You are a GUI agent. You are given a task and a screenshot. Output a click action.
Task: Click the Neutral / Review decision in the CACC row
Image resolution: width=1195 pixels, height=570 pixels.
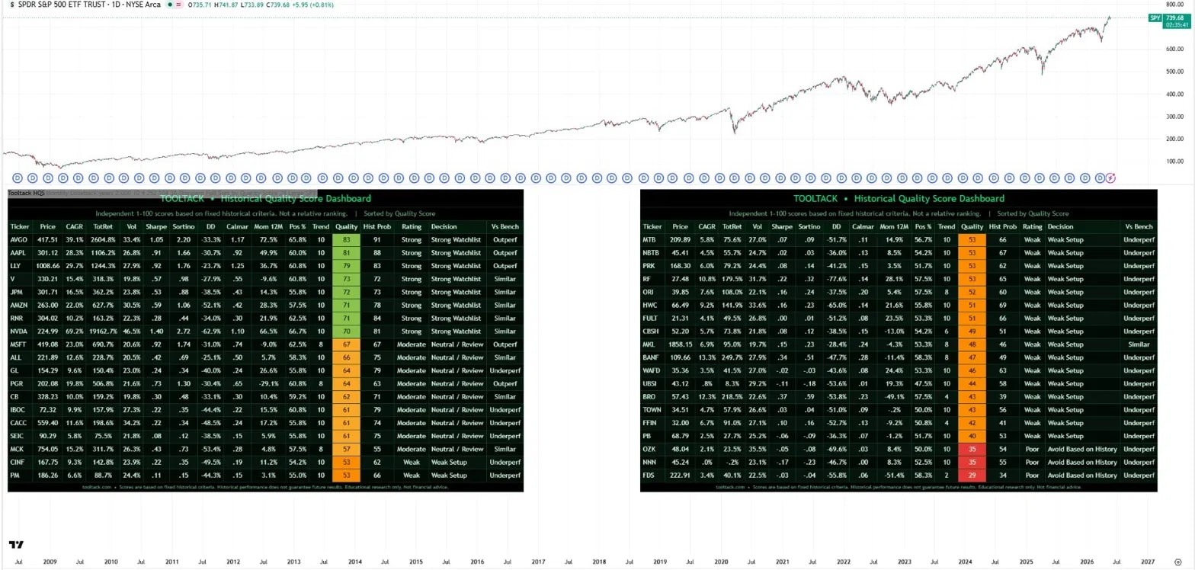457,421
